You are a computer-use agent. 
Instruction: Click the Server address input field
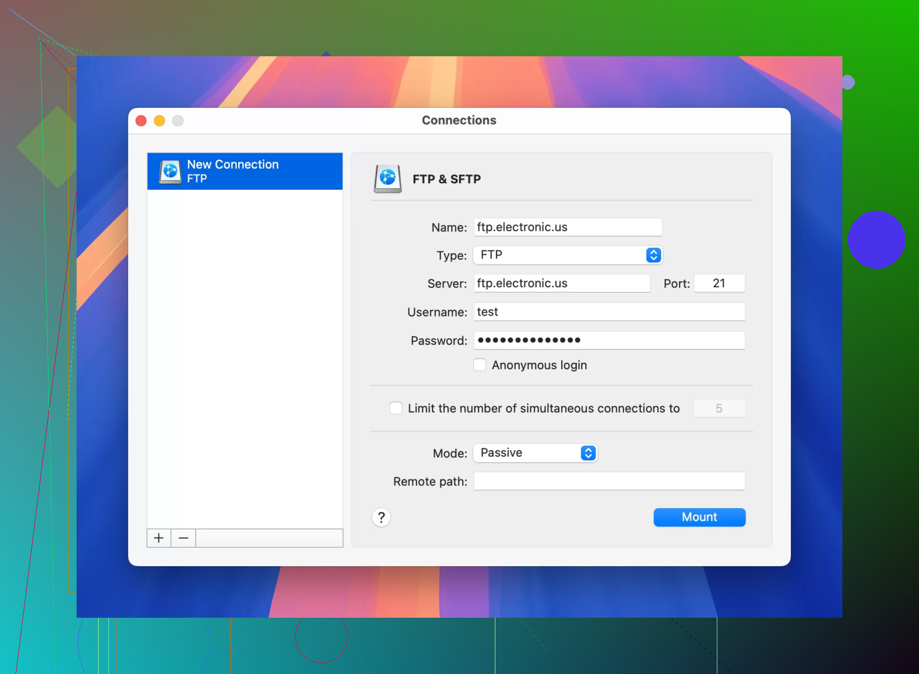[x=562, y=283]
